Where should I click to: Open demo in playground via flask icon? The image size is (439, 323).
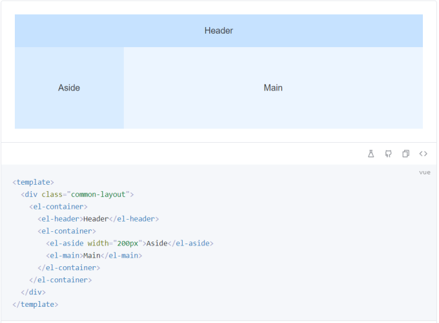click(x=371, y=154)
